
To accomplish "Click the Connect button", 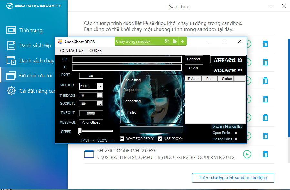I will (x=194, y=59).
